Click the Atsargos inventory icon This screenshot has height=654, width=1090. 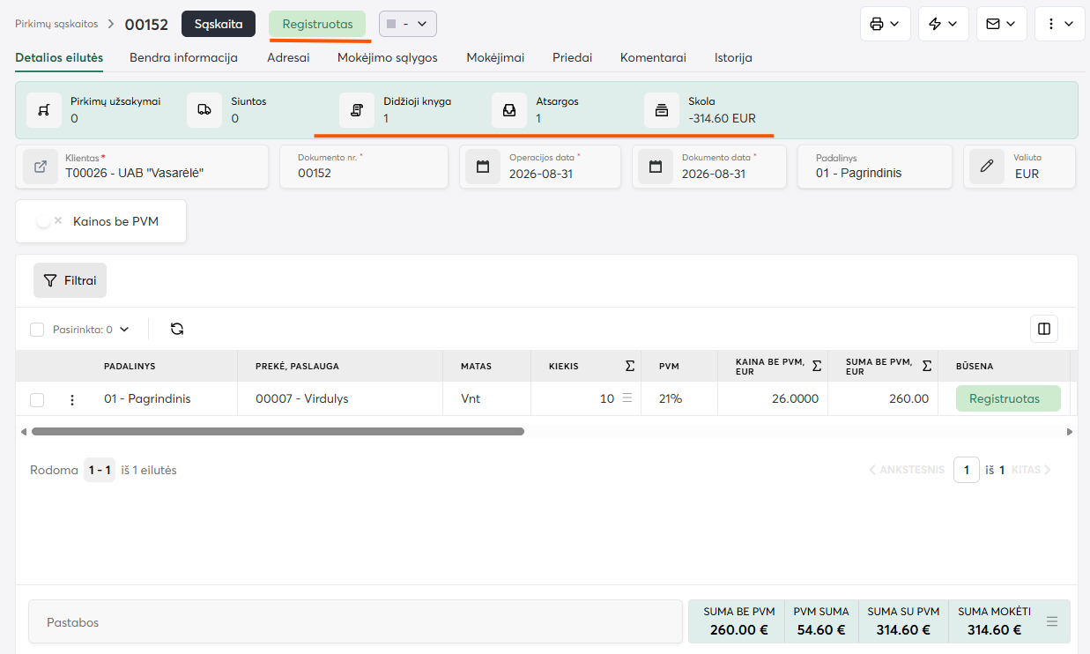pos(509,110)
